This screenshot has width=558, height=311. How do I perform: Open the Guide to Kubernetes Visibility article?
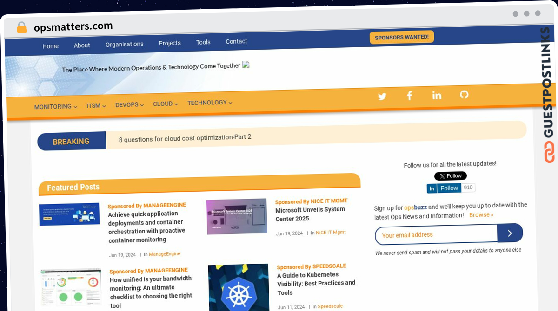[x=316, y=284]
